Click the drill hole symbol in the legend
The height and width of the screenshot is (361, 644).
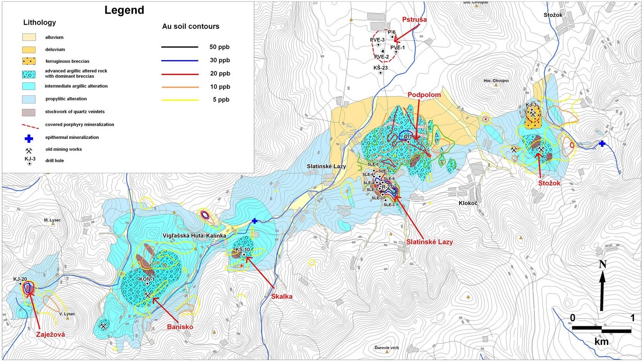click(30, 164)
